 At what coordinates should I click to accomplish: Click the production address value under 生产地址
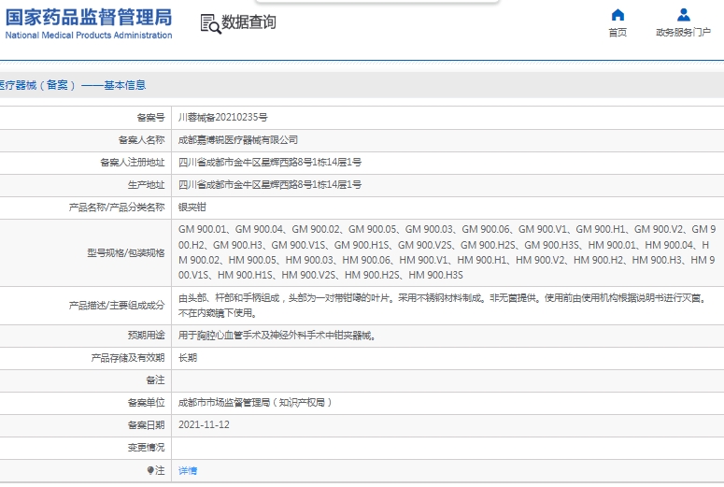coord(270,185)
